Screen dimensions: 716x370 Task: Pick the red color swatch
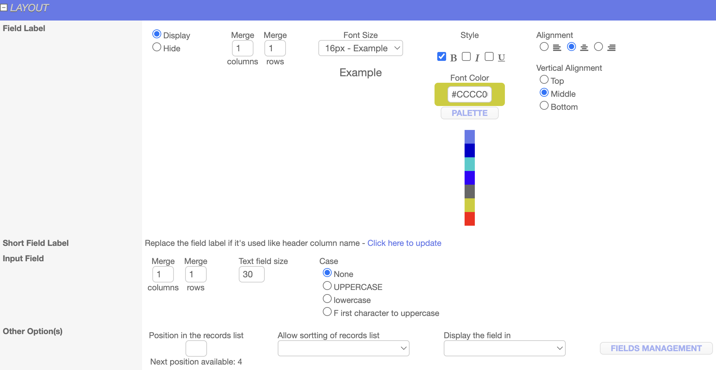(x=469, y=219)
